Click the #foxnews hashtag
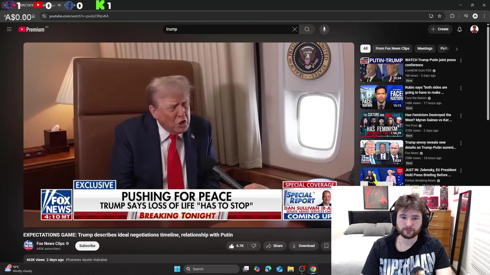Viewport: 490px width, 275px height. pyautogui.click(x=73, y=260)
